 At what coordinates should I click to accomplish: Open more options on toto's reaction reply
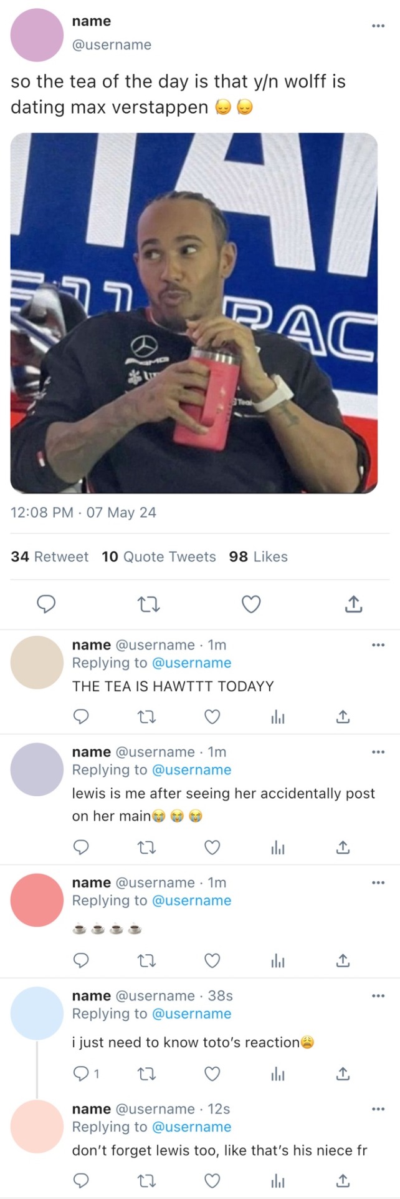pyautogui.click(x=378, y=995)
